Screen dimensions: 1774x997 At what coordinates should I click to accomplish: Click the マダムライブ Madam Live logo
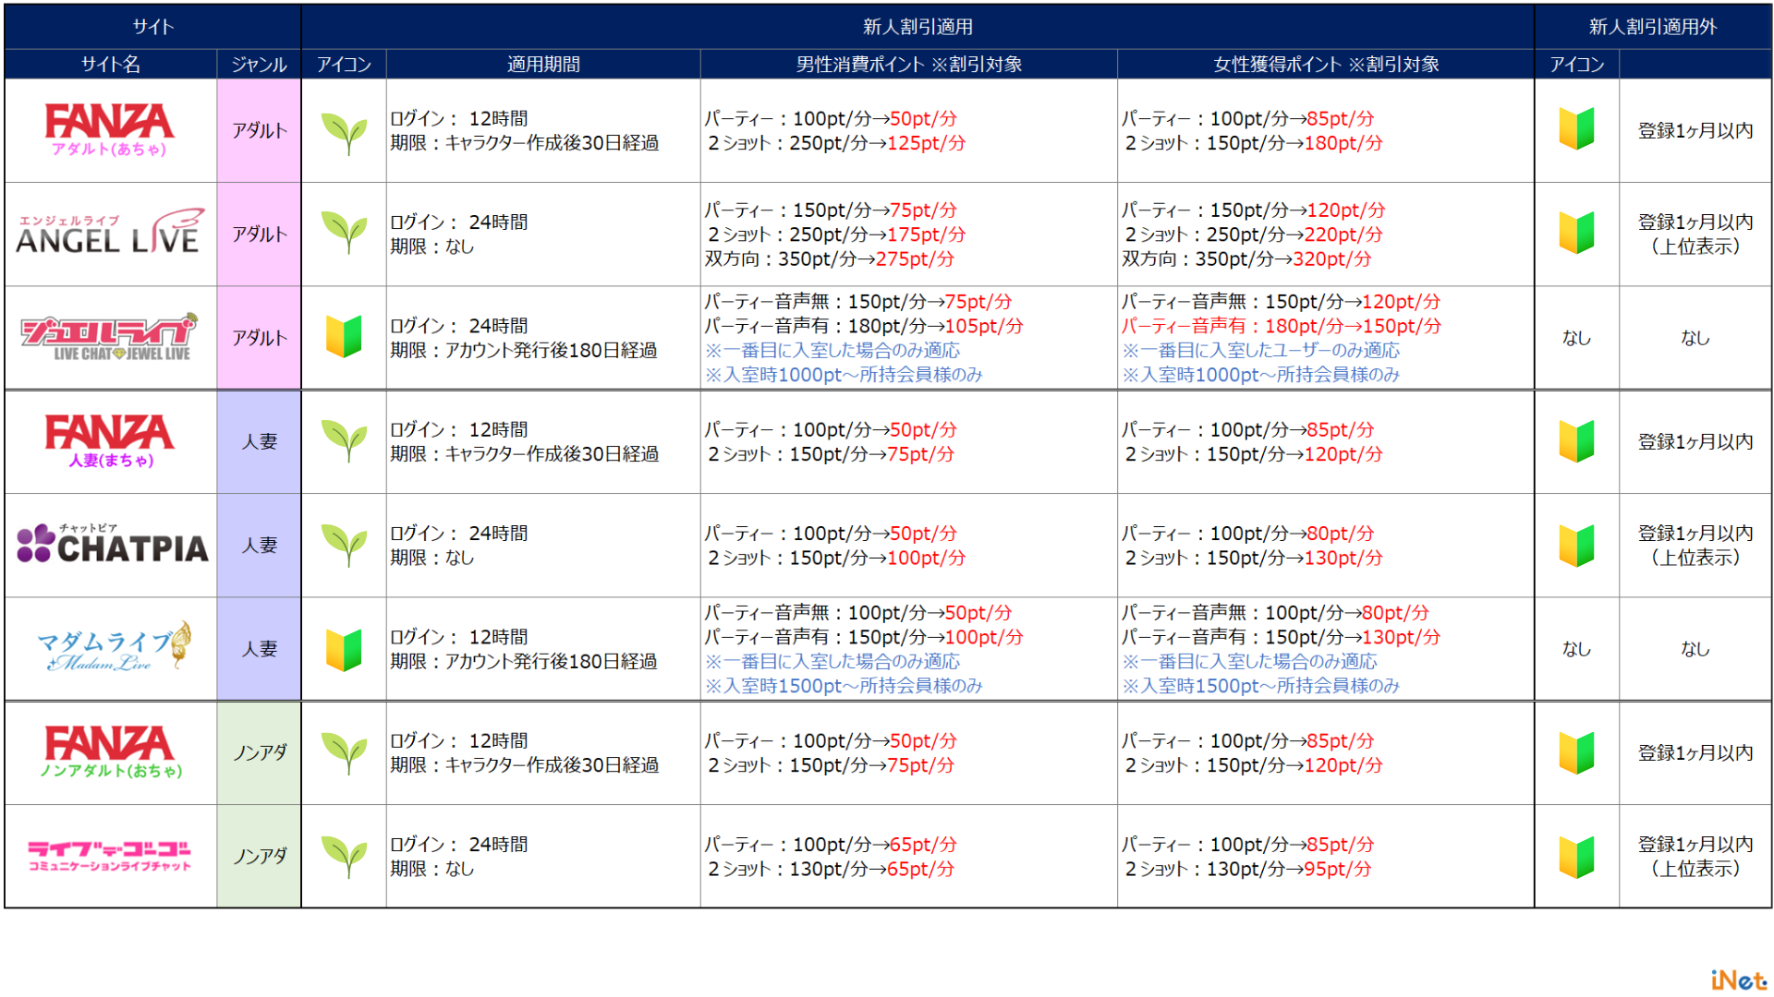pyautogui.click(x=114, y=647)
